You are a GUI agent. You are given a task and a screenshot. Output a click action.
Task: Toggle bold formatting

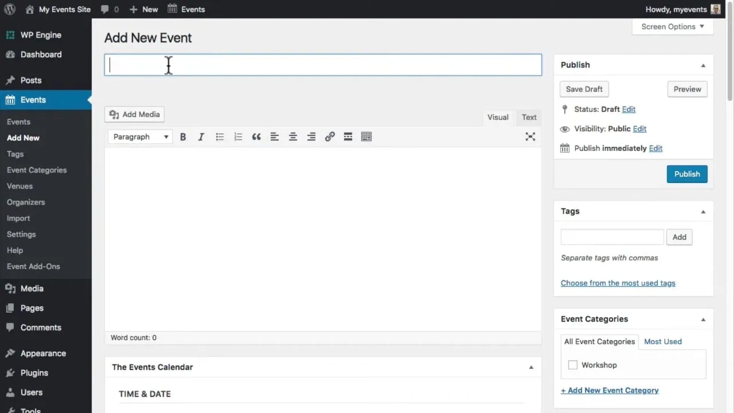[x=183, y=137]
